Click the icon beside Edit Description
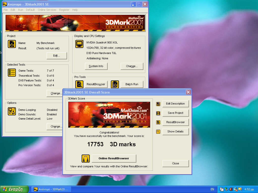This screenshot has width=258, height=193. click(x=158, y=104)
